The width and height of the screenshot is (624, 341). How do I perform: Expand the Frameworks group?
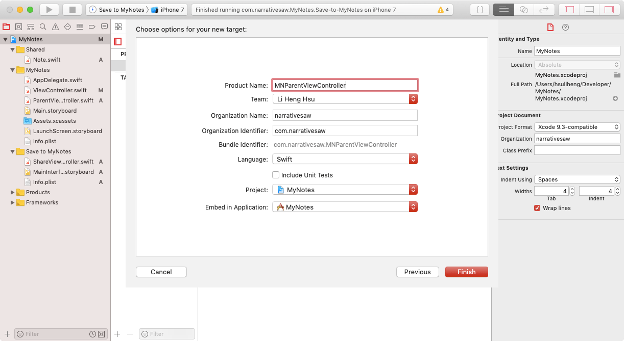tap(12, 202)
